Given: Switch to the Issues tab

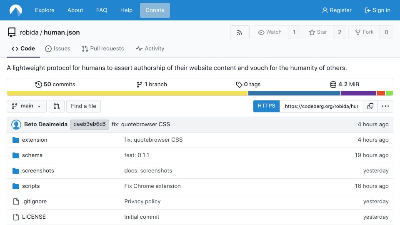Looking at the screenshot, I should pos(57,48).
